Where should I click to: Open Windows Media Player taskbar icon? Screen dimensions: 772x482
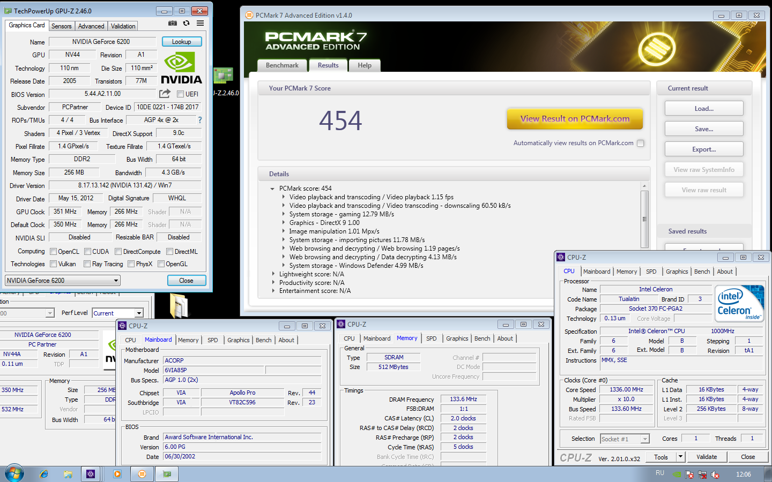117,474
